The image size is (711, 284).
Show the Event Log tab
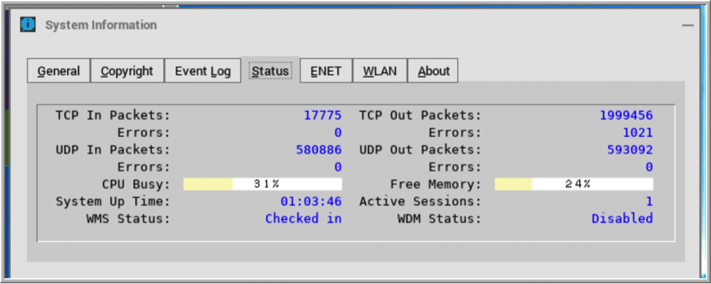pos(203,71)
